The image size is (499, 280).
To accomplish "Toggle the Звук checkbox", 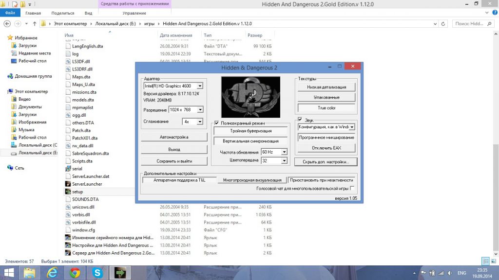I will 300,119.
